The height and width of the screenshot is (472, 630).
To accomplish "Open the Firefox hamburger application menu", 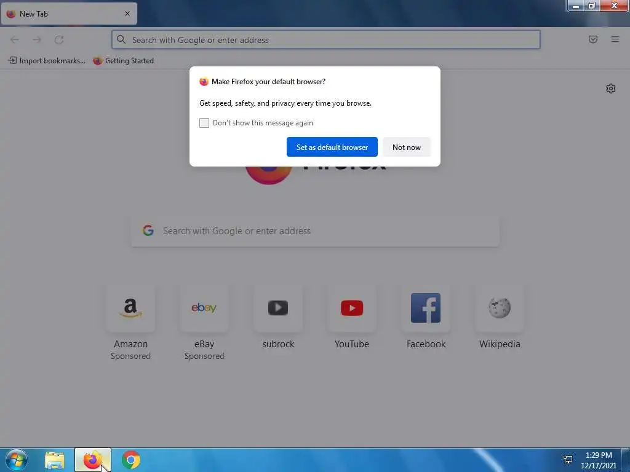I will pyautogui.click(x=615, y=39).
